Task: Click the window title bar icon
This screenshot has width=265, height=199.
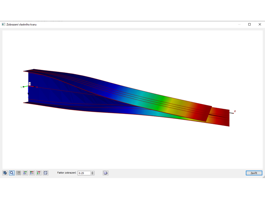Action: pyautogui.click(x=3, y=24)
